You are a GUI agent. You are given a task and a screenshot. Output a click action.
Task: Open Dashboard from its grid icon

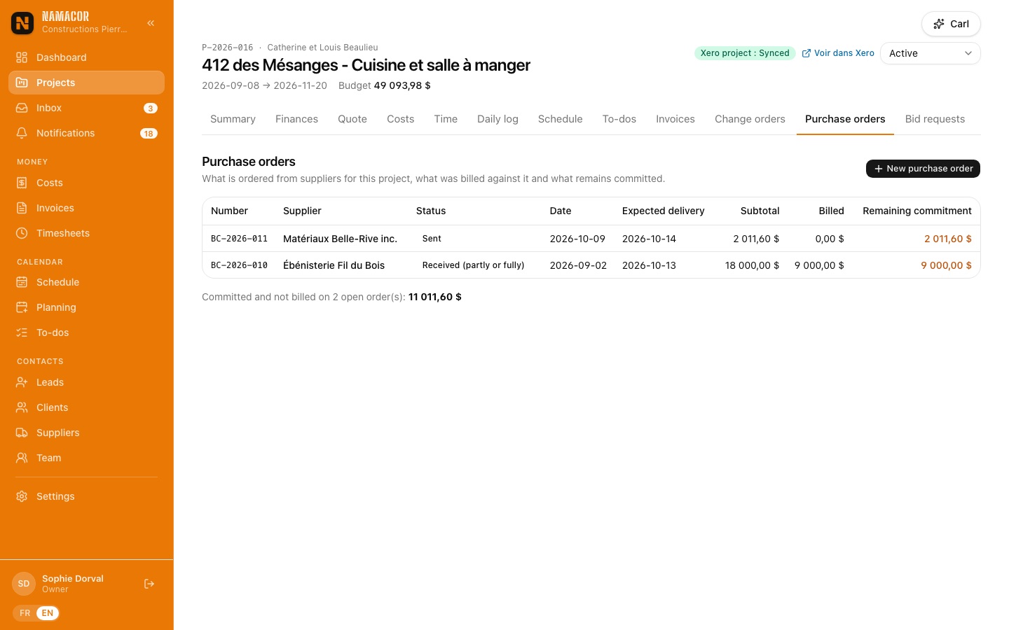22,57
